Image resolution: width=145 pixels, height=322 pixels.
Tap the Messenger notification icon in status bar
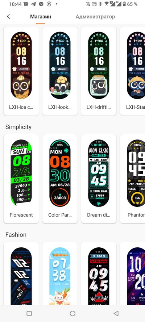(41, 4)
